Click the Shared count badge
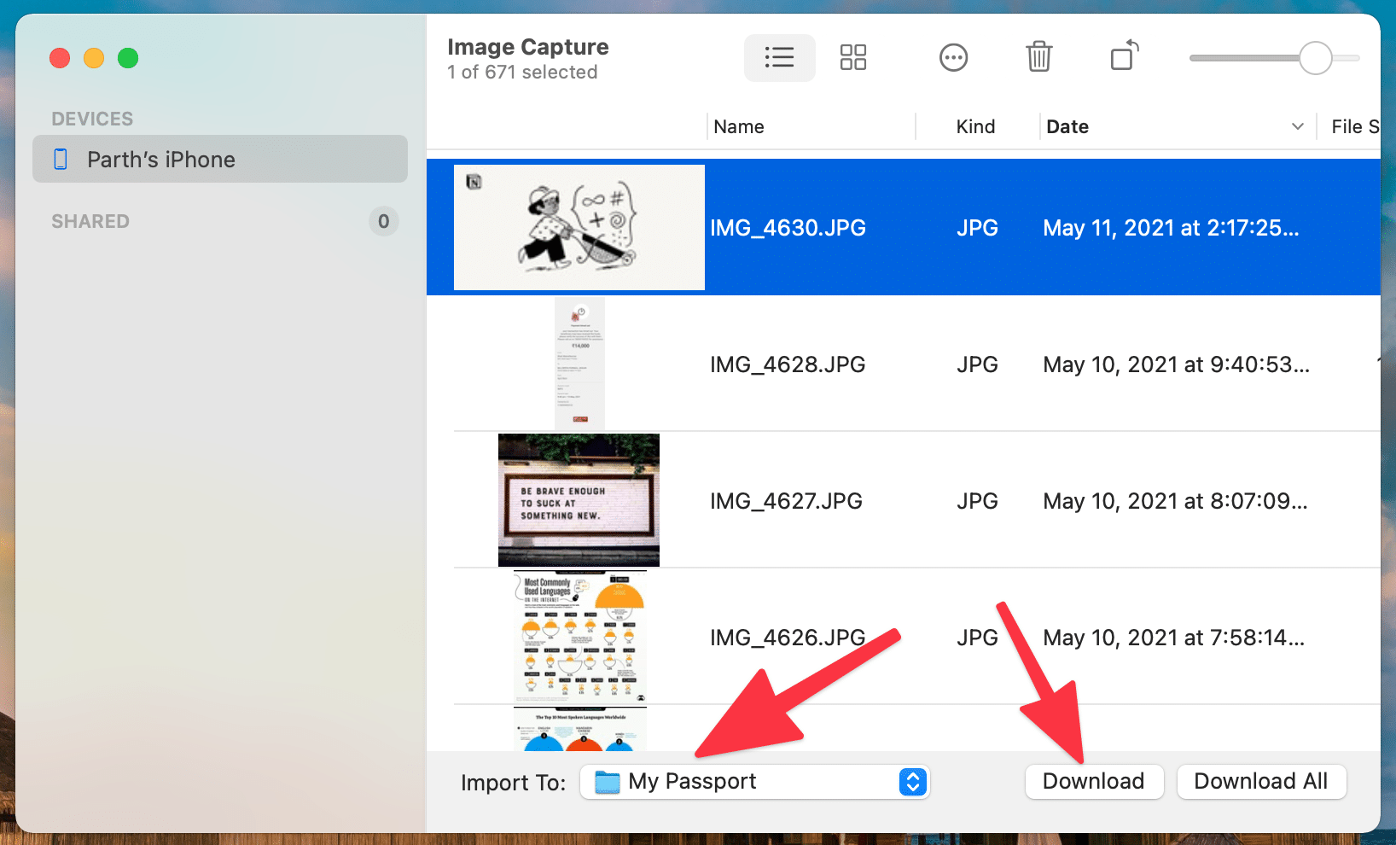 click(x=383, y=222)
